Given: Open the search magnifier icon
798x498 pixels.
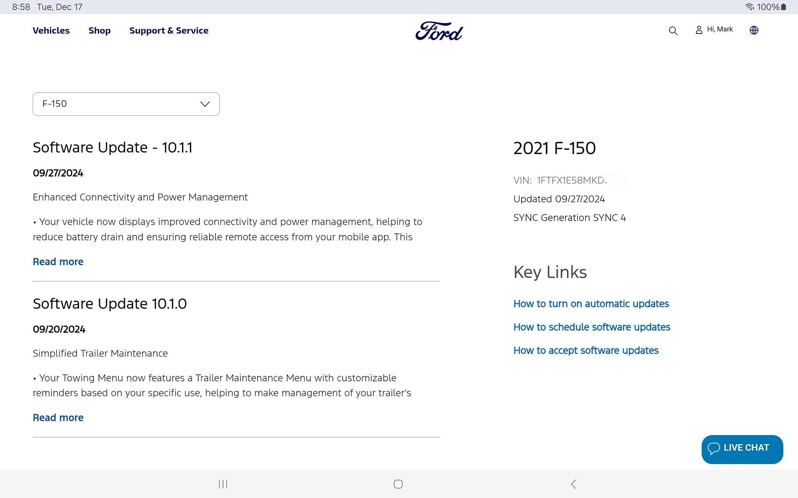Looking at the screenshot, I should click(x=673, y=31).
